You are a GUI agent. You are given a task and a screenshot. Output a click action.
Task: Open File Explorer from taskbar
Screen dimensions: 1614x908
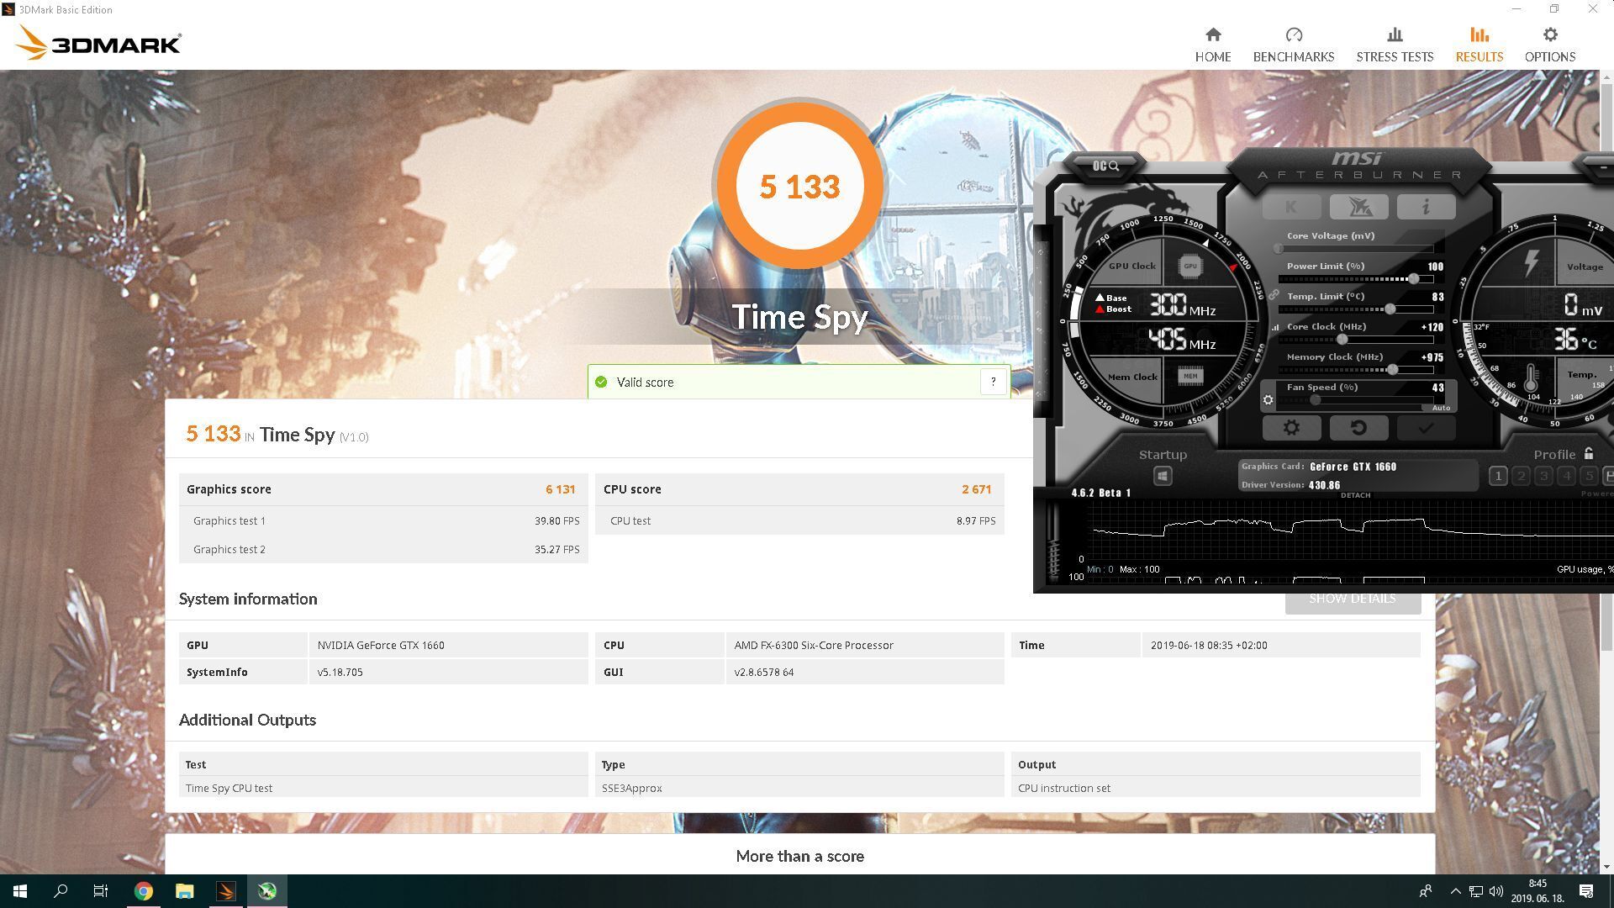tap(184, 891)
